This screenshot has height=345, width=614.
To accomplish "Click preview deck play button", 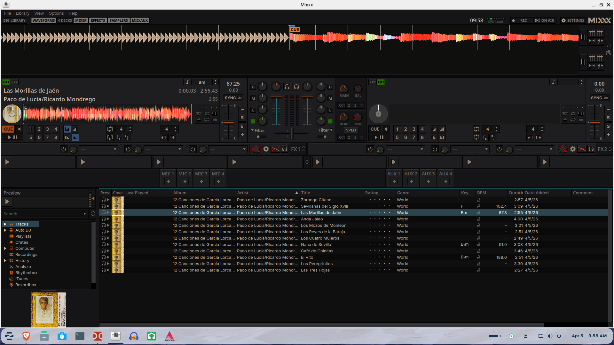I will click(x=7, y=202).
